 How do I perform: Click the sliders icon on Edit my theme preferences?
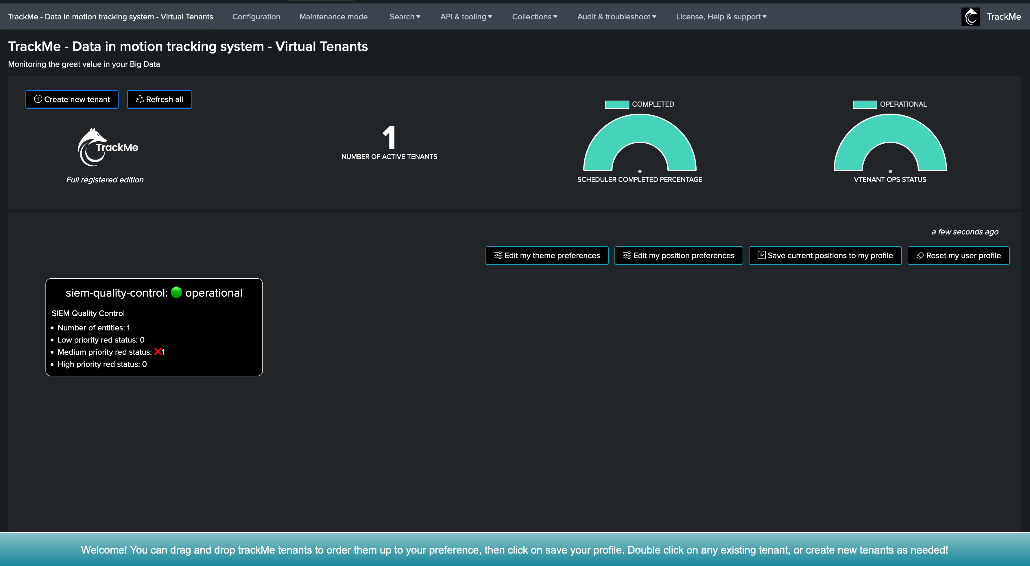pyautogui.click(x=498, y=256)
